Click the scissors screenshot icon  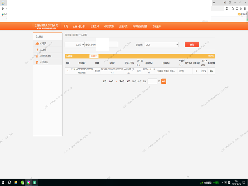[x=237, y=9]
